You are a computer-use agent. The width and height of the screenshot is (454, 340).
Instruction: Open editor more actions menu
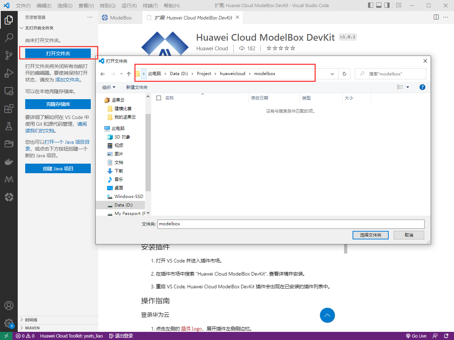coord(446,17)
